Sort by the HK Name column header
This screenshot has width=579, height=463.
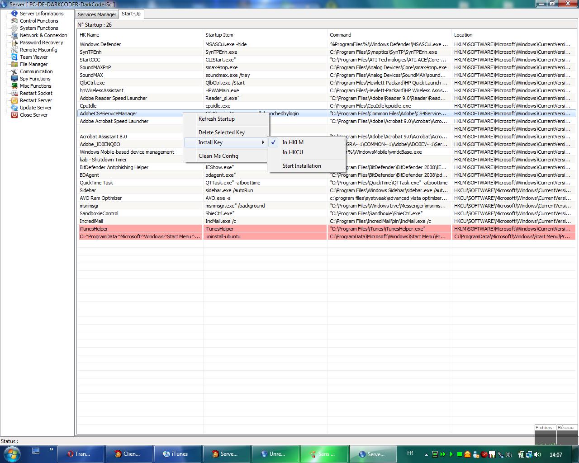click(140, 35)
